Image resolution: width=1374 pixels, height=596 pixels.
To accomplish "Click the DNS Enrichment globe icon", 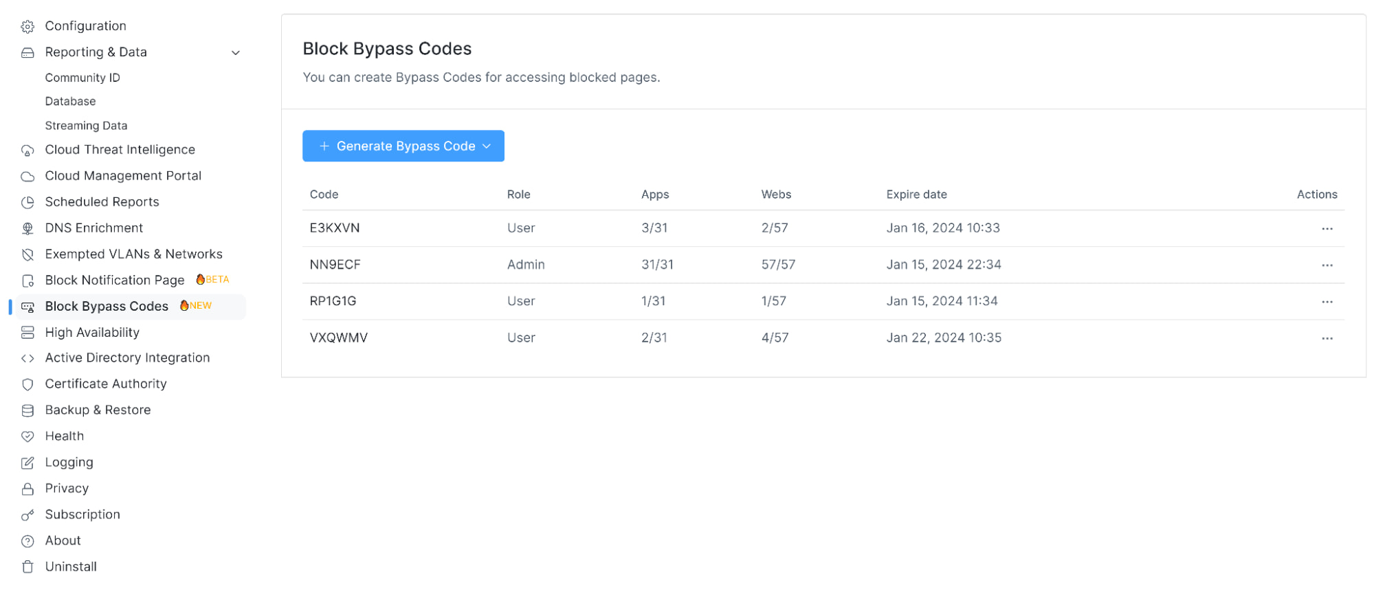I will (27, 229).
